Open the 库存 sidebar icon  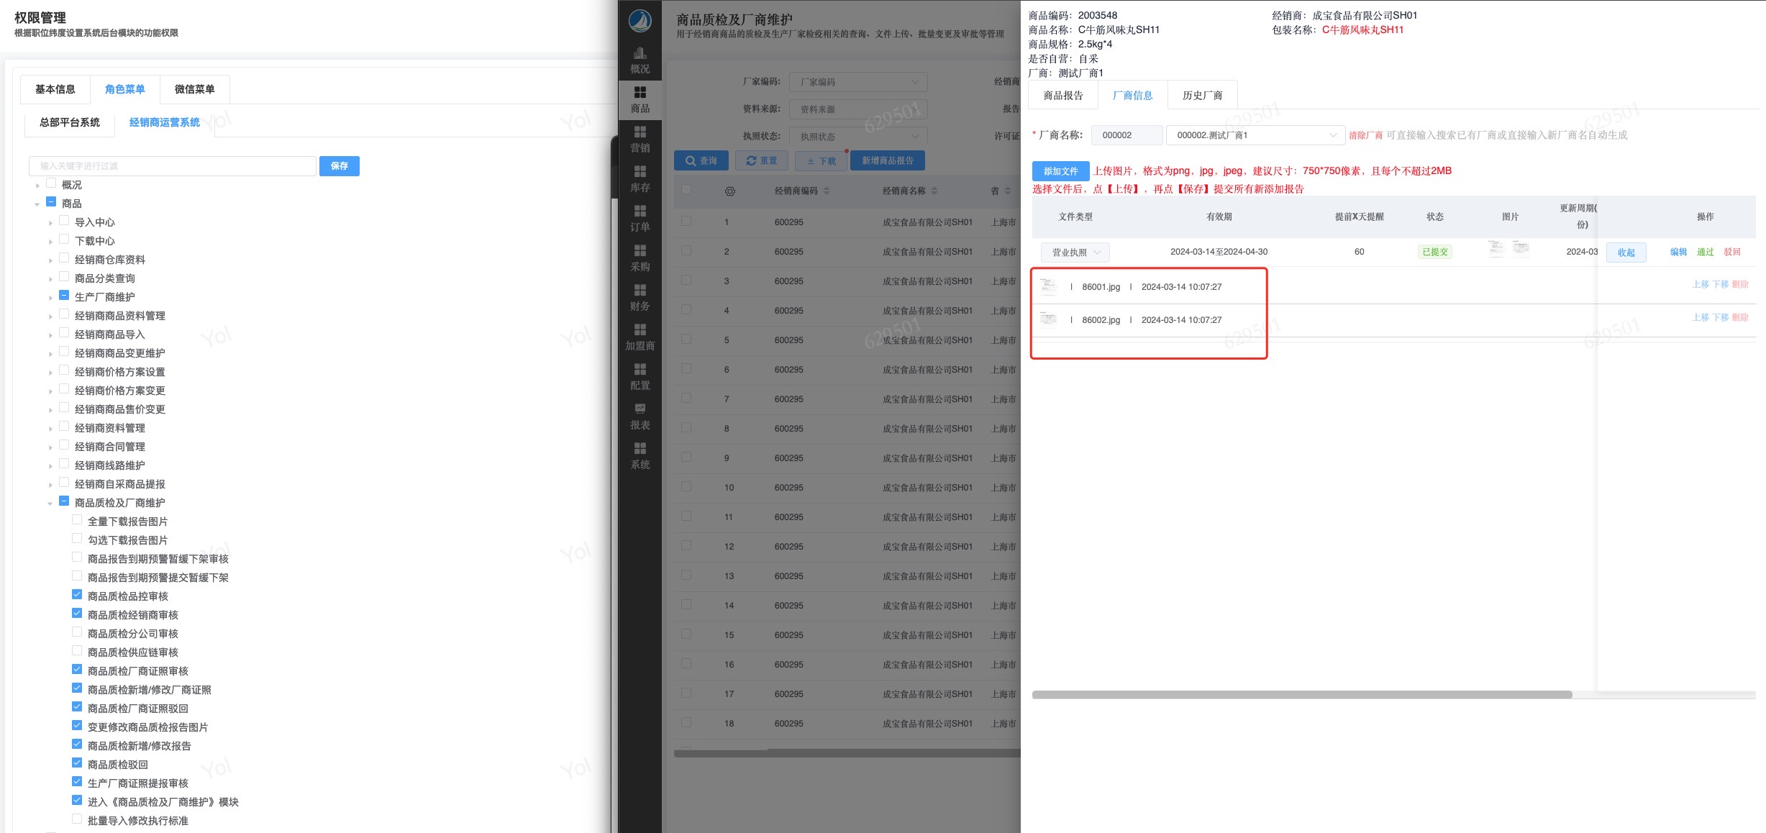coord(640,178)
